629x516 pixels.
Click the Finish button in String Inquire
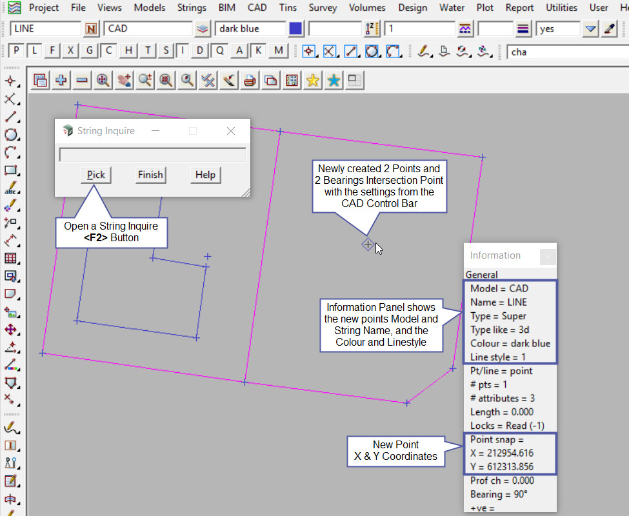(x=150, y=175)
